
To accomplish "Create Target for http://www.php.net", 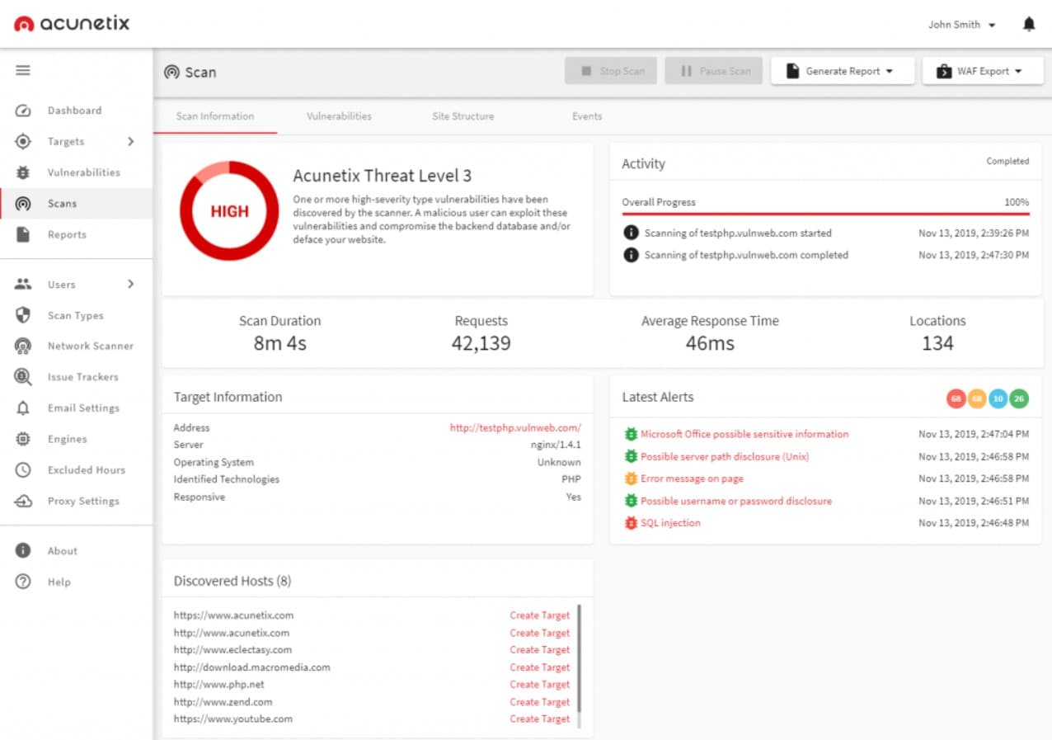I will tap(540, 685).
